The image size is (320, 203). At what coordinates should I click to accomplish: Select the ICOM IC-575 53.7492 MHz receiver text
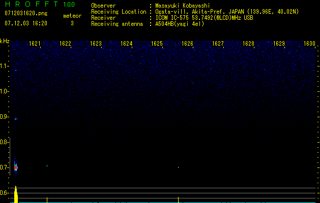coord(204,18)
